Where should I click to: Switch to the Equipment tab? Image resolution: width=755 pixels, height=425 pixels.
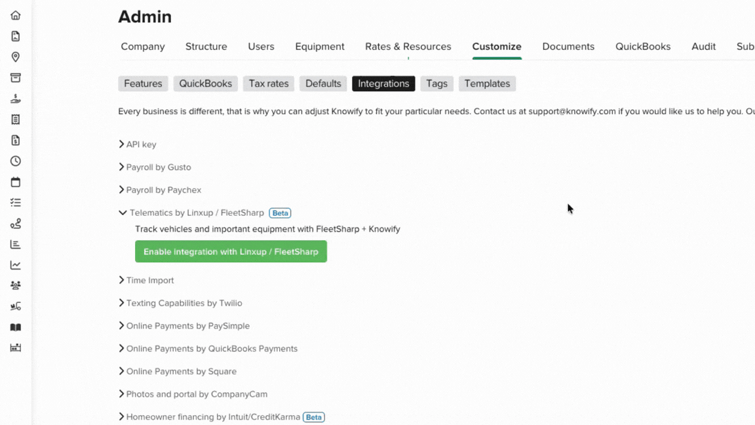click(319, 47)
